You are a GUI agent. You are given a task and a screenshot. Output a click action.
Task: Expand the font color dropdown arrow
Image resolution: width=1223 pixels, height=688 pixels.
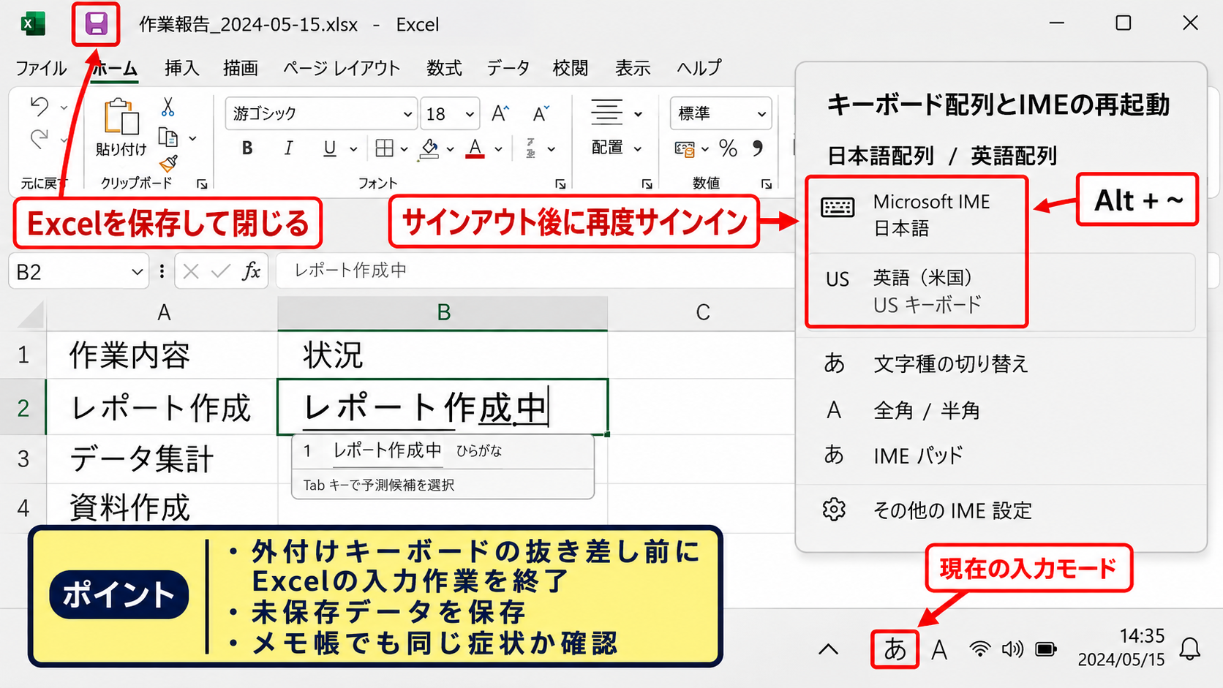click(498, 149)
